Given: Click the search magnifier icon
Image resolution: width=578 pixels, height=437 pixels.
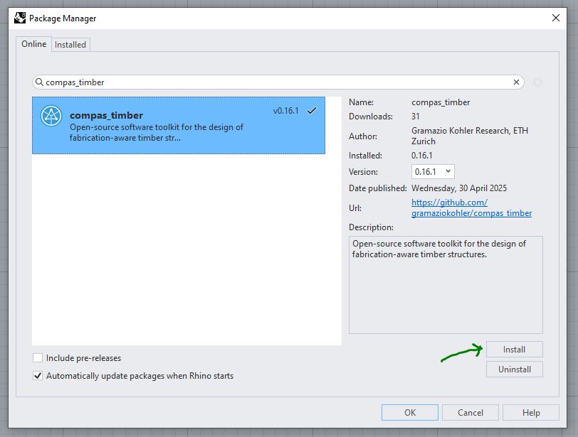Looking at the screenshot, I should 40,82.
